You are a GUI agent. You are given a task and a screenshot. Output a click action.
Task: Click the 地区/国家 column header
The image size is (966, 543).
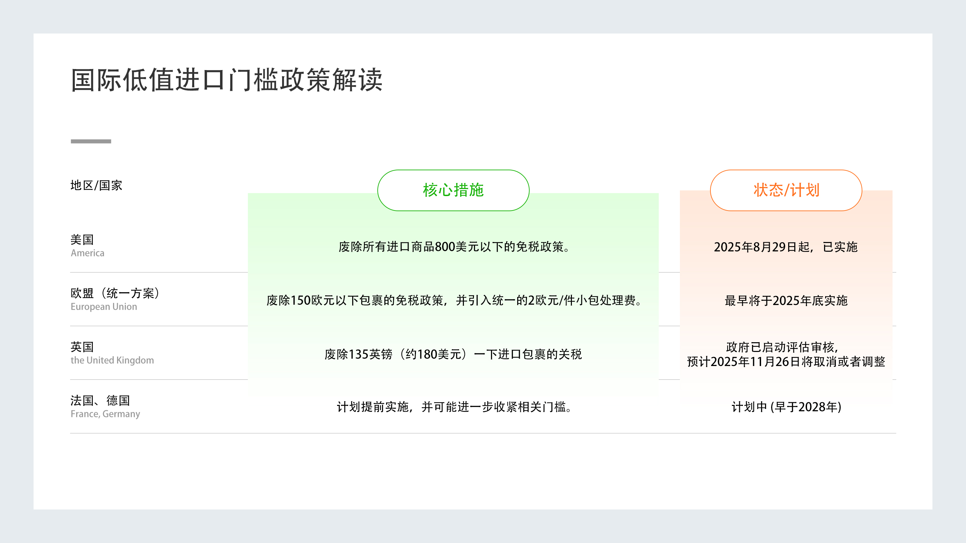coord(96,185)
